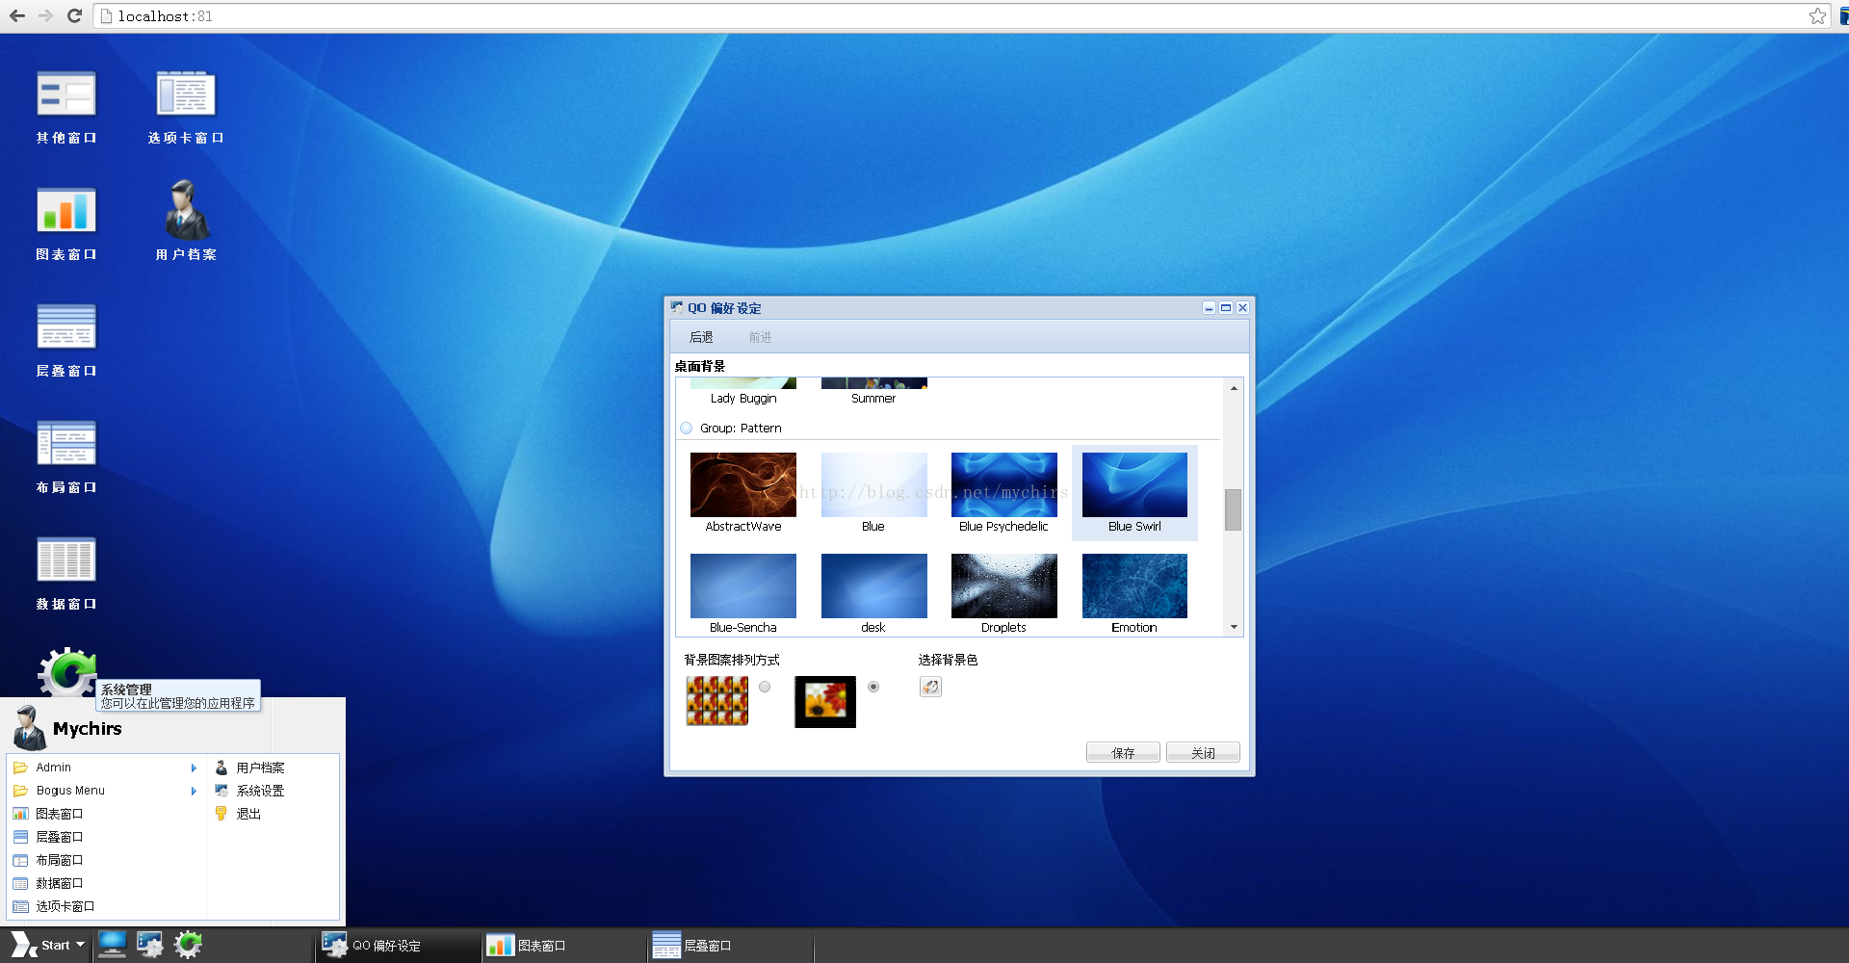The width and height of the screenshot is (1849, 963).
Task: Switch to 层叠窗口 taskbar button
Action: (x=729, y=946)
